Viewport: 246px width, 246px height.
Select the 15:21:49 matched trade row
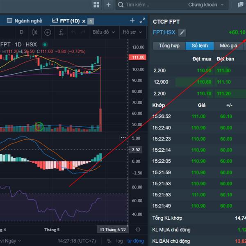pos(198,206)
